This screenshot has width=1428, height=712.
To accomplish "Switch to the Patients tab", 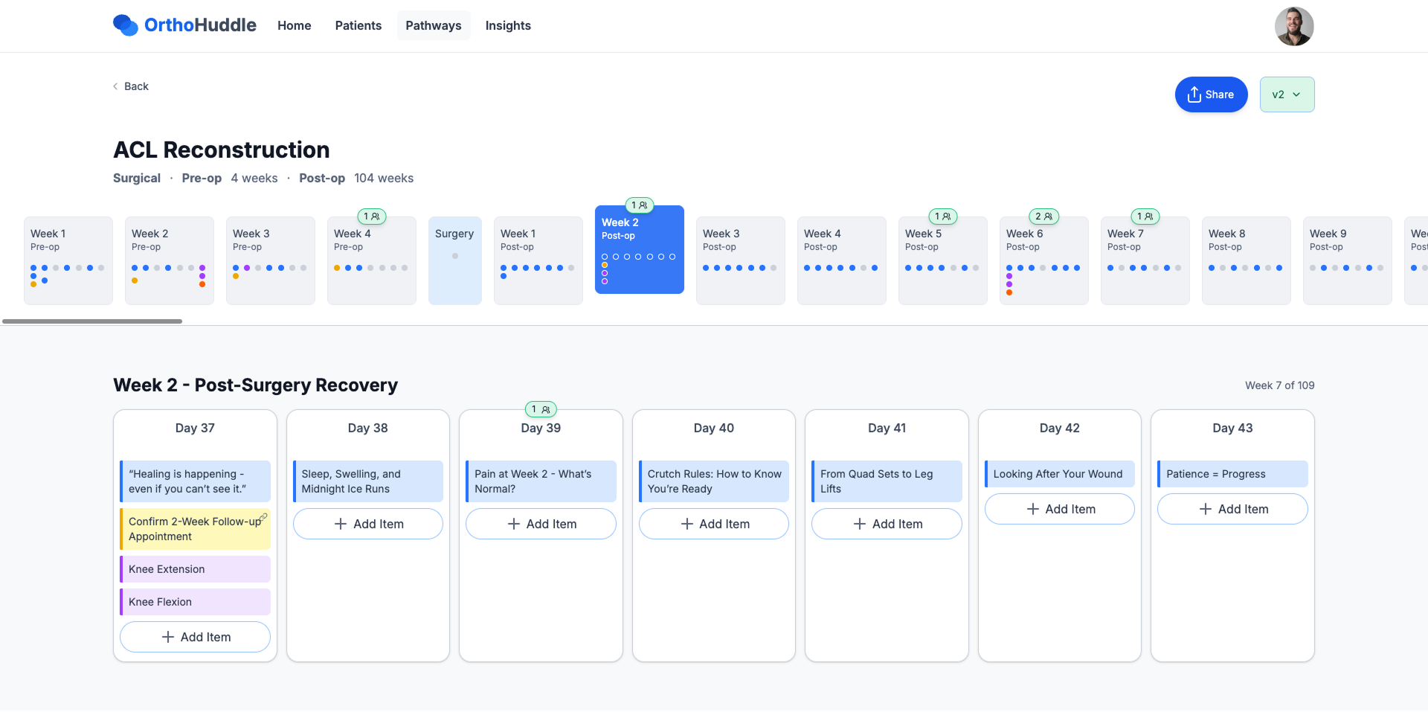I will 358,25.
